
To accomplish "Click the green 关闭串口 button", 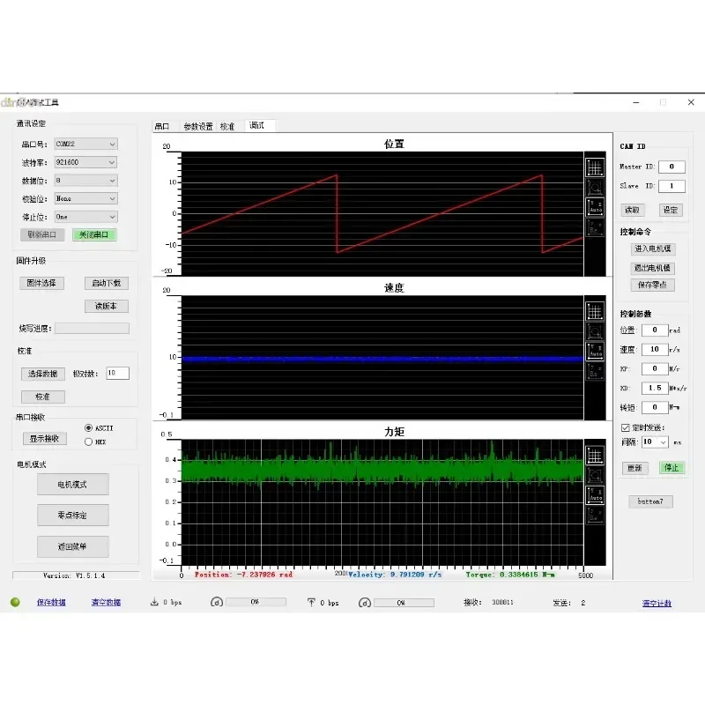I will click(93, 235).
